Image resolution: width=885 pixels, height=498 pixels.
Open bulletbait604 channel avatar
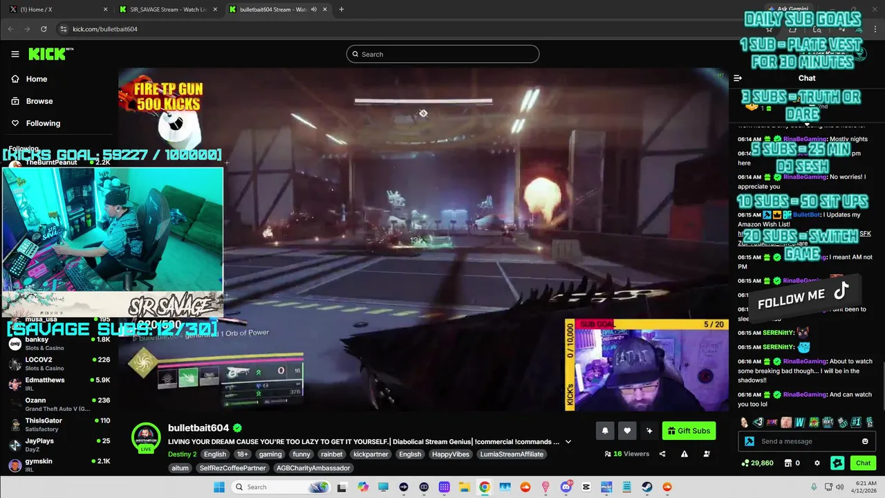[146, 437]
